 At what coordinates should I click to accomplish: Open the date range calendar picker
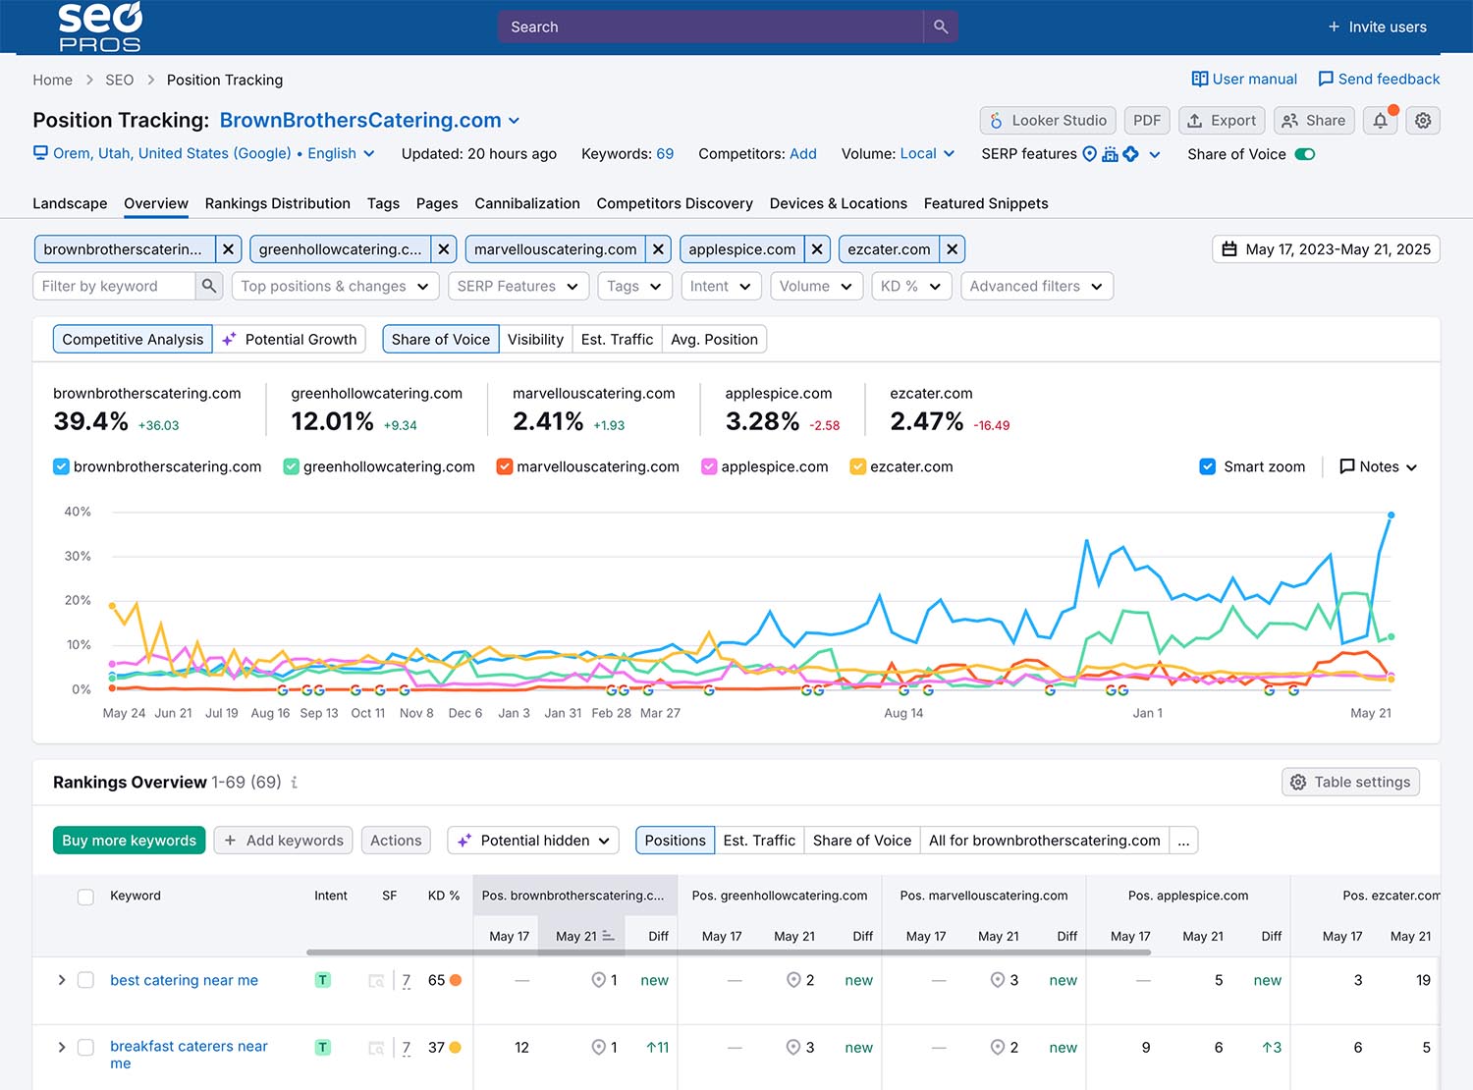click(x=1326, y=249)
